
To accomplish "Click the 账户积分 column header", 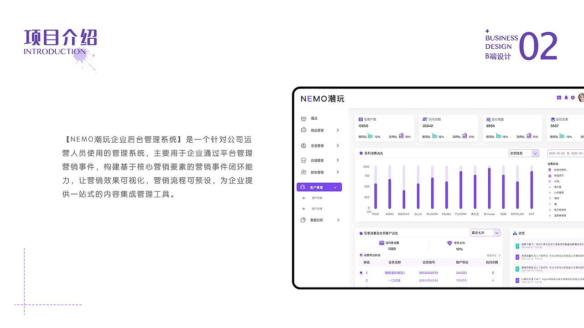I will pyautogui.click(x=462, y=262).
